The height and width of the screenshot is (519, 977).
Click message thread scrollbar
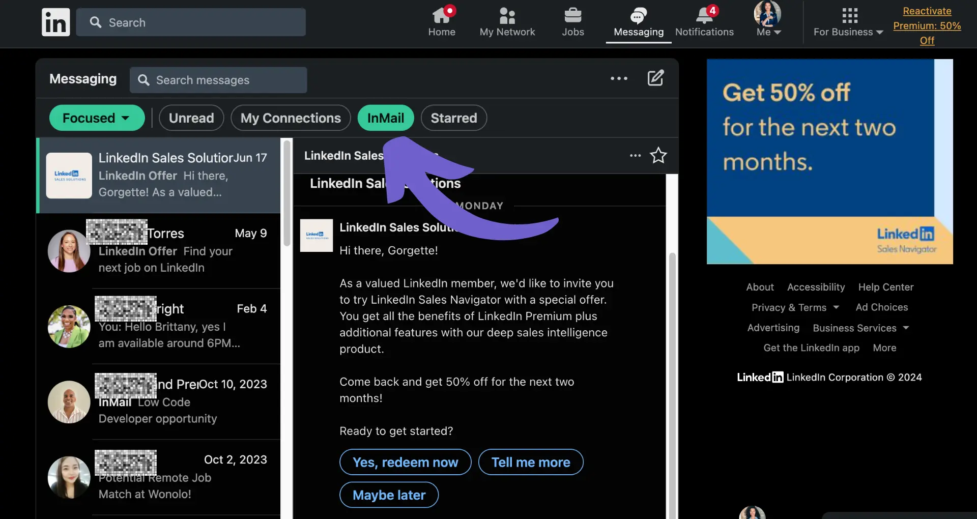point(672,385)
